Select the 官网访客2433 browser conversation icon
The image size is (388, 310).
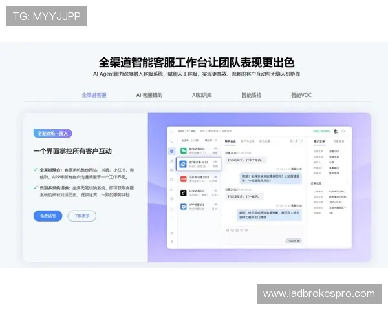[x=183, y=164]
